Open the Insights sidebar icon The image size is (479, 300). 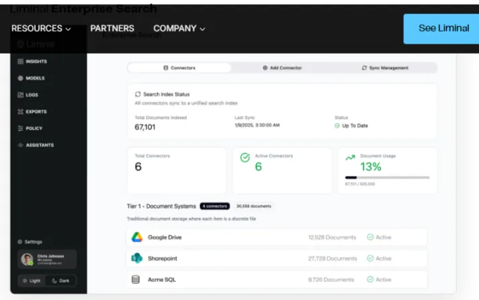point(20,61)
